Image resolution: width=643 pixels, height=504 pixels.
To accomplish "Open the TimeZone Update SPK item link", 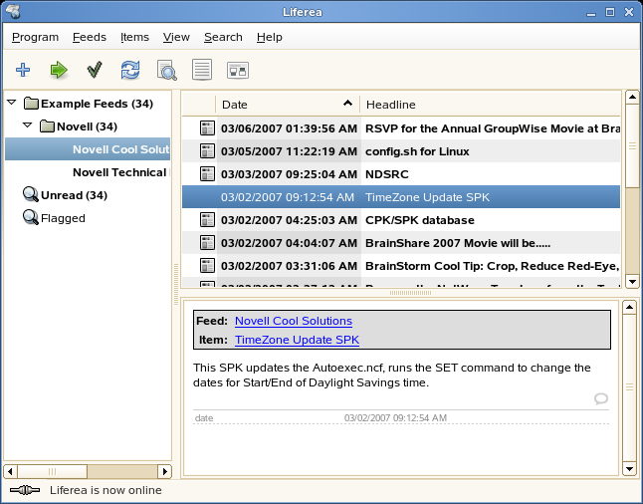I will tap(297, 340).
